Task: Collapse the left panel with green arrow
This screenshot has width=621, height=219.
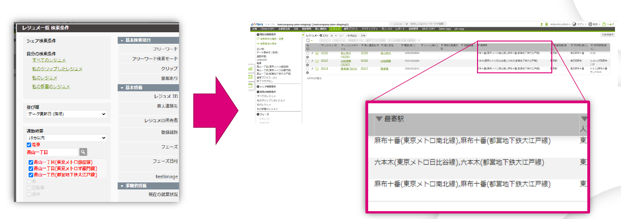Action: (x=303, y=35)
